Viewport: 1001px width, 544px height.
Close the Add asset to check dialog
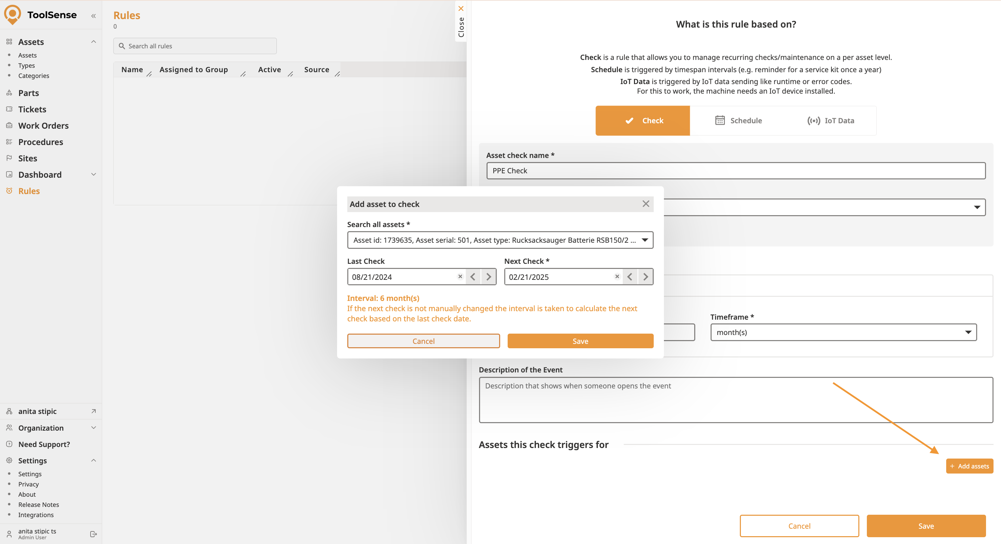tap(646, 204)
